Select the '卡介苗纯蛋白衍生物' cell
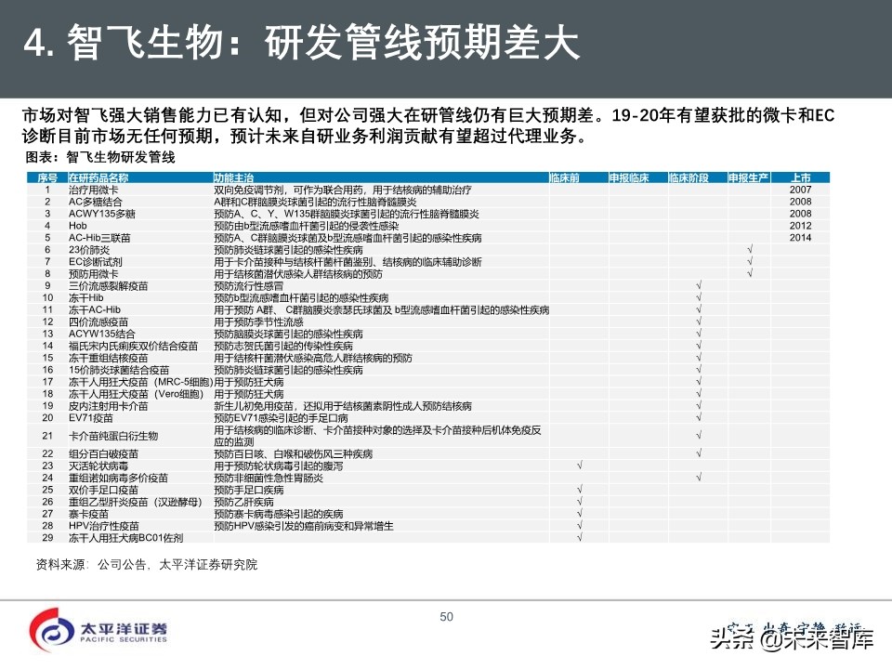Image resolution: width=892 pixels, height=669 pixels. pyautogui.click(x=113, y=436)
